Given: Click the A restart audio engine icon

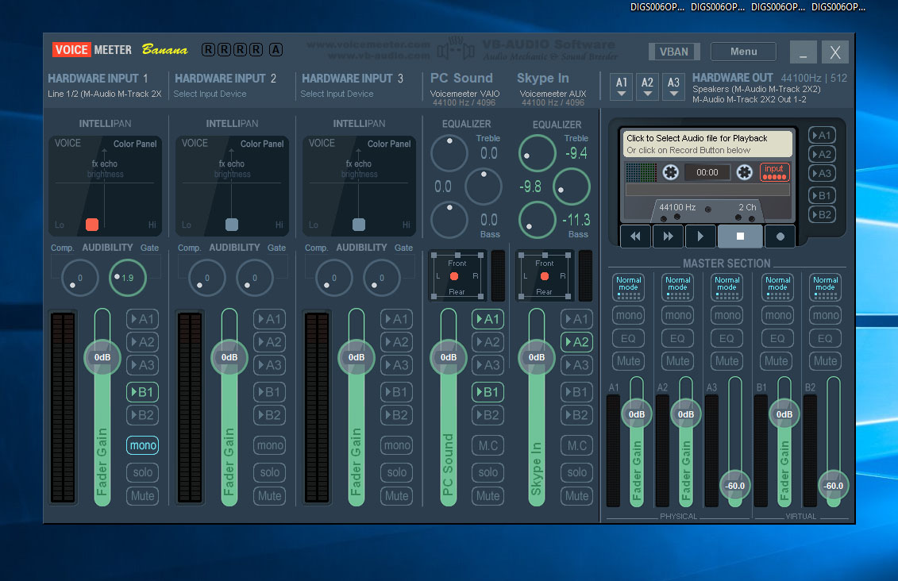Looking at the screenshot, I should pos(276,50).
